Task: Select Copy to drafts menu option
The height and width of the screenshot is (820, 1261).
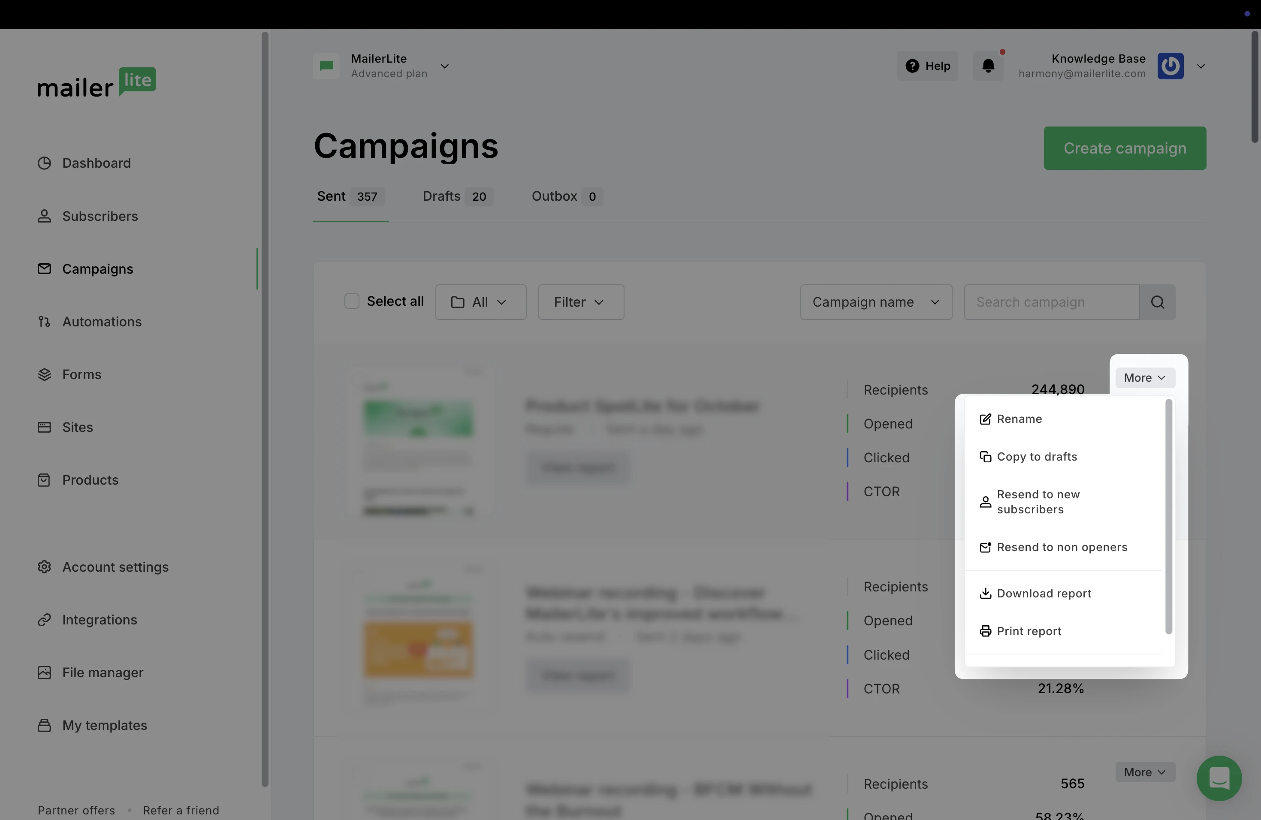Action: pyautogui.click(x=1036, y=457)
